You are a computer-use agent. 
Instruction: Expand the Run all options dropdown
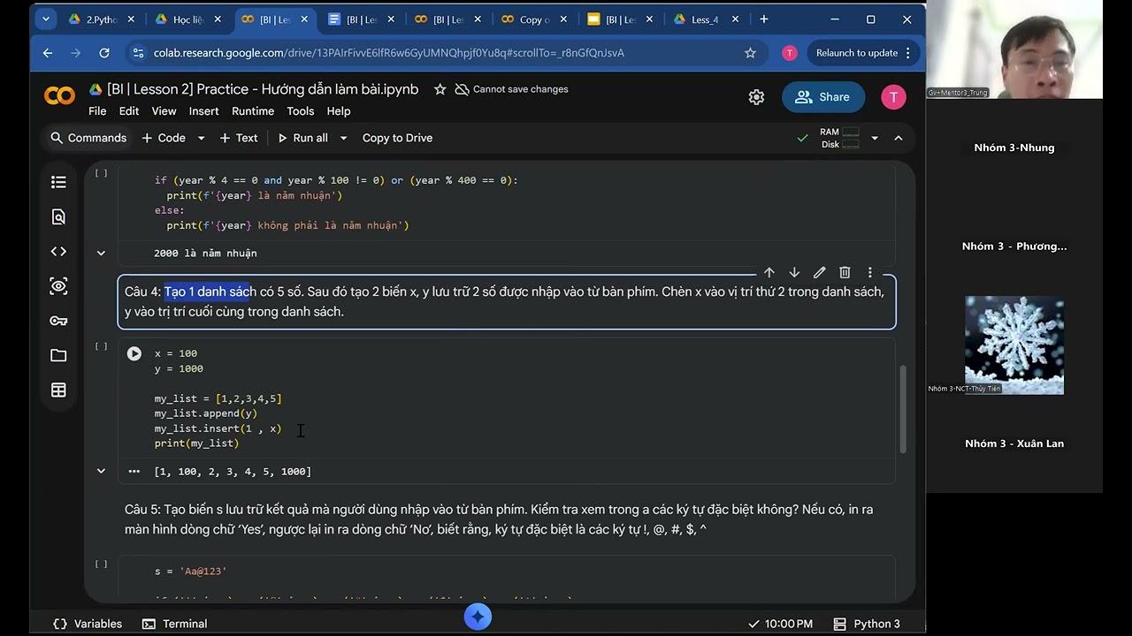[x=343, y=138]
